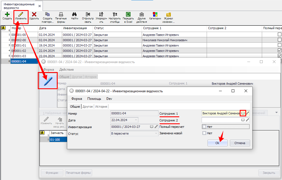Image resolution: width=282 pixels, height=180 pixels.
Task: Open the Дата dropdown calendar
Action: tap(136, 120)
